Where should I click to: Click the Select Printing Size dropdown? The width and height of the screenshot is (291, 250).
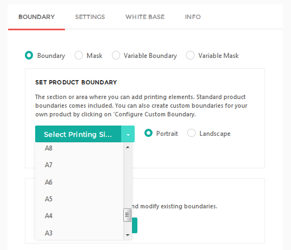[78, 134]
